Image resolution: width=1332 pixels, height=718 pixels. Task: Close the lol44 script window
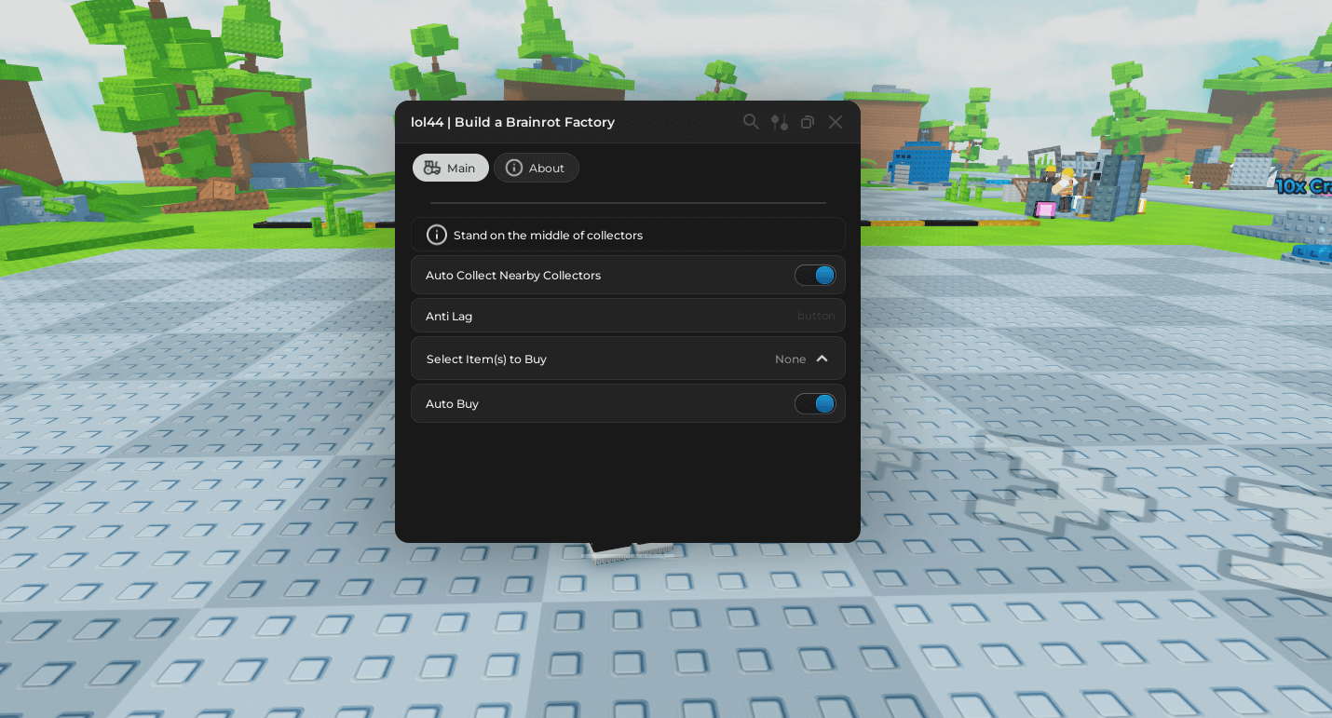coord(836,122)
